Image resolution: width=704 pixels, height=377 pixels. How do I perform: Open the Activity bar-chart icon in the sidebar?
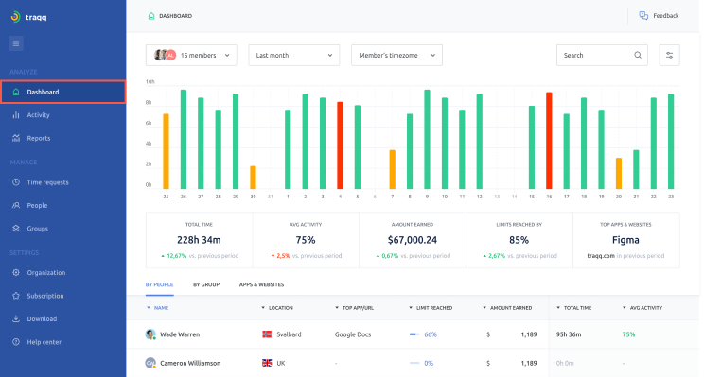[16, 115]
